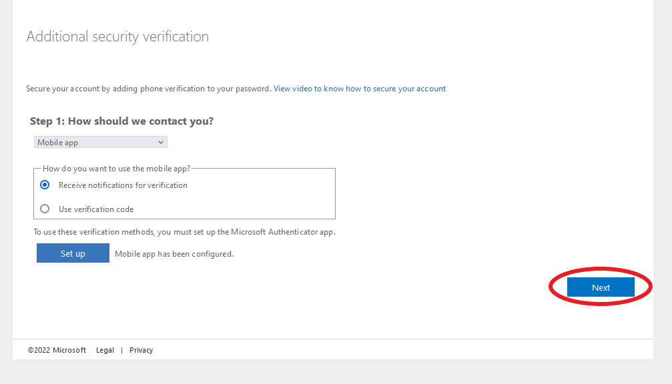Viewport: 672px width, 384px height.
Task: Click the 'Step 1: How should we contact you?' heading
Action: (121, 121)
